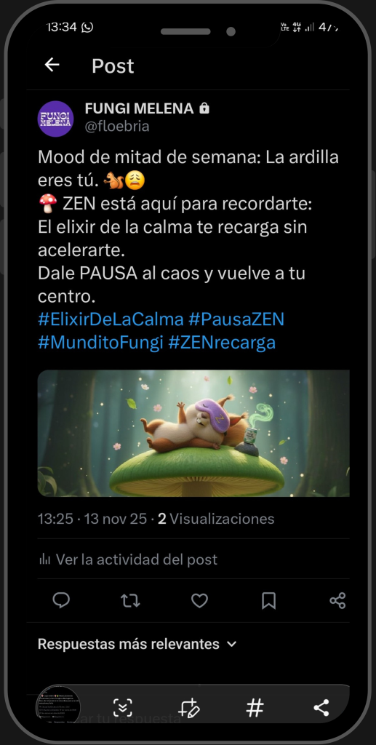This screenshot has width=376, height=745.
Task: Open the #PausaZEN hashtag
Action: click(236, 319)
